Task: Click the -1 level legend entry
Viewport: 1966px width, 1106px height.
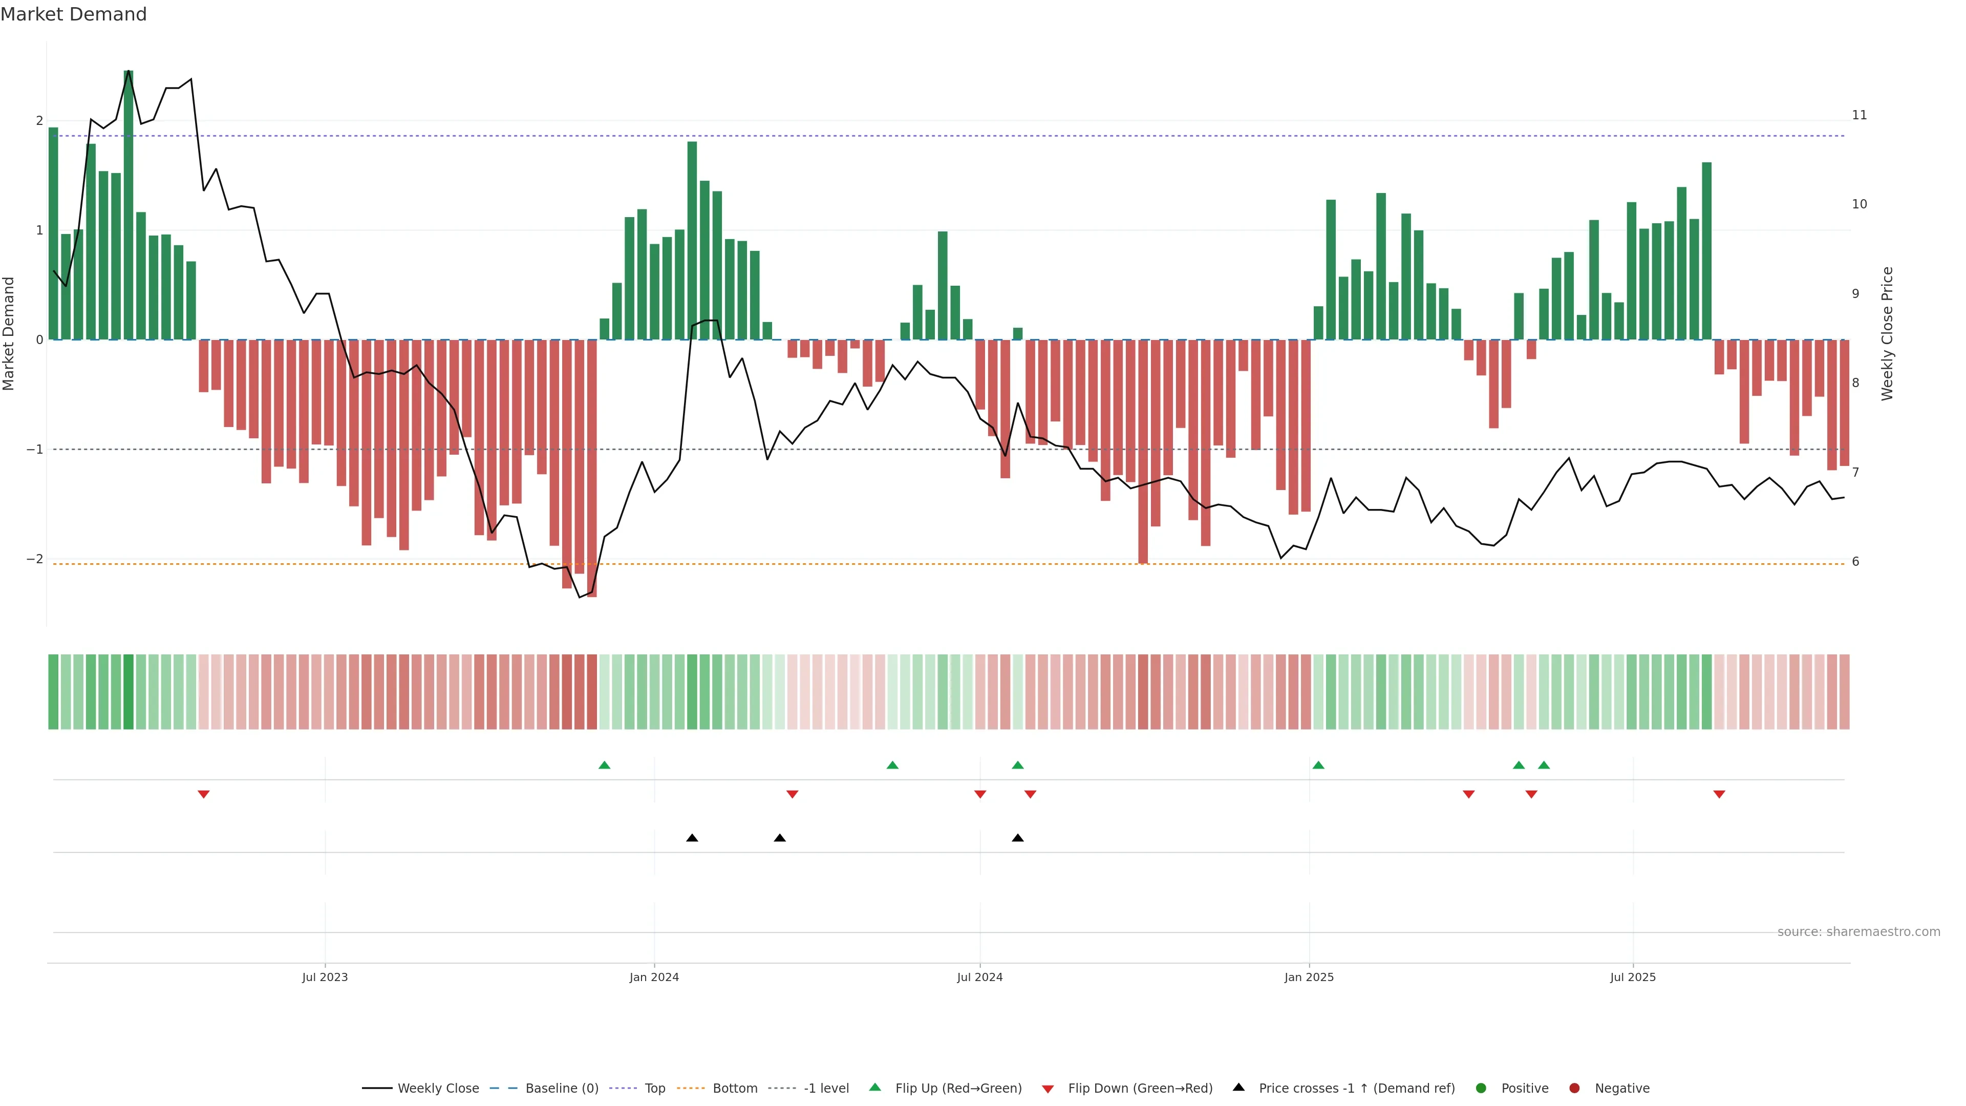Action: [x=826, y=1088]
